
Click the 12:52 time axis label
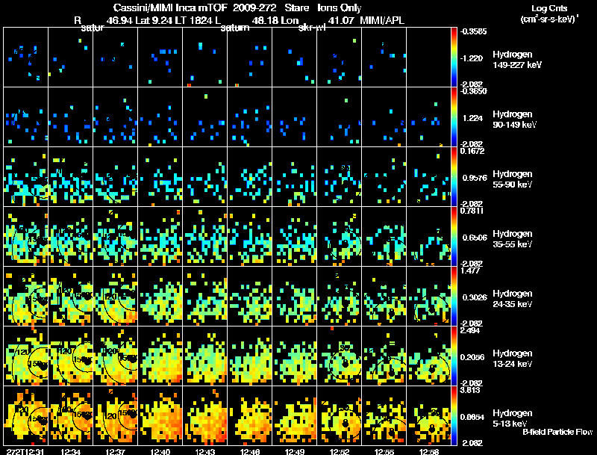point(340,451)
